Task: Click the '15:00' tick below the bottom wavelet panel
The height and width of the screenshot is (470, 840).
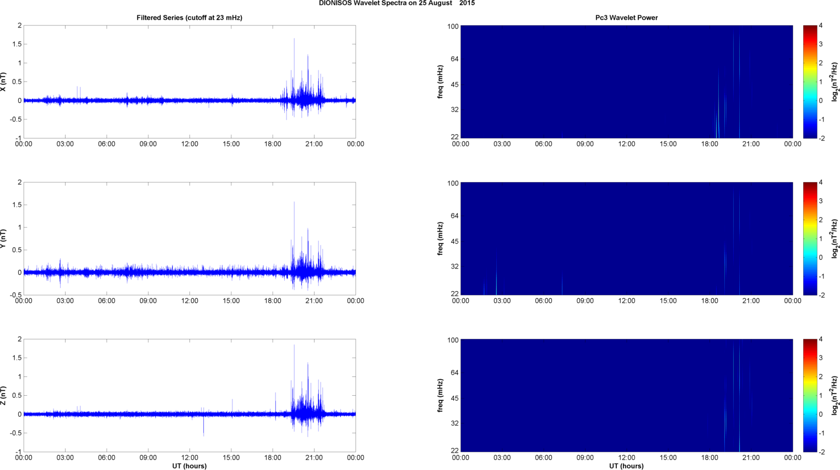Action: (x=668, y=458)
